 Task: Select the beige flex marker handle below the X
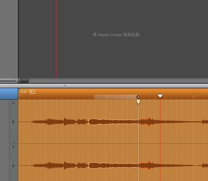coord(138,102)
